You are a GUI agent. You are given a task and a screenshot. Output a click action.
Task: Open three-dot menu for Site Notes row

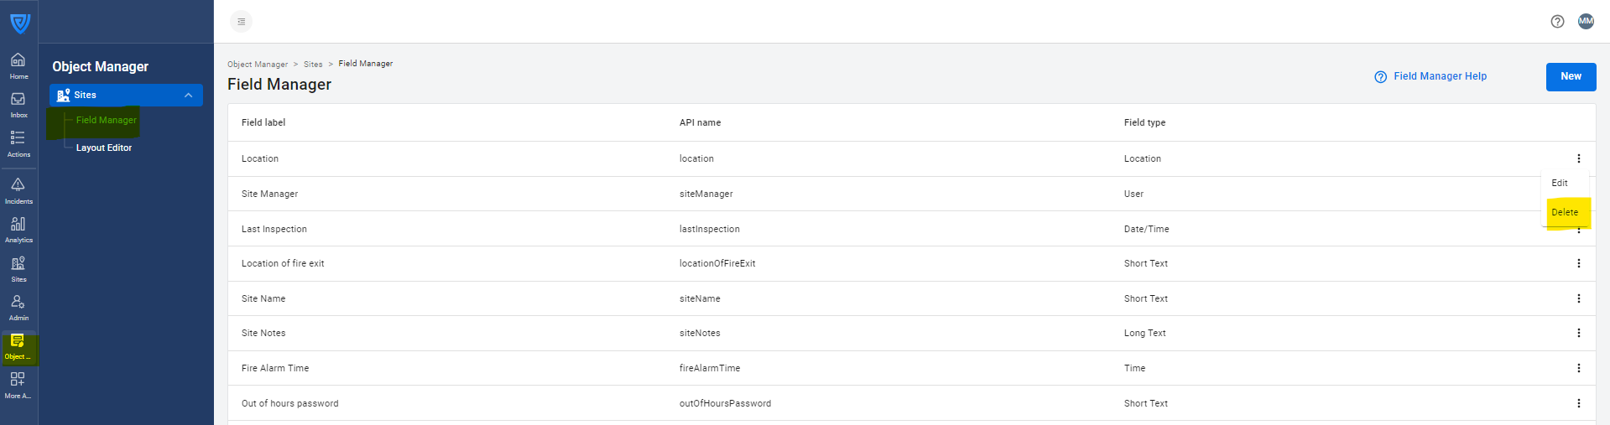click(x=1578, y=333)
